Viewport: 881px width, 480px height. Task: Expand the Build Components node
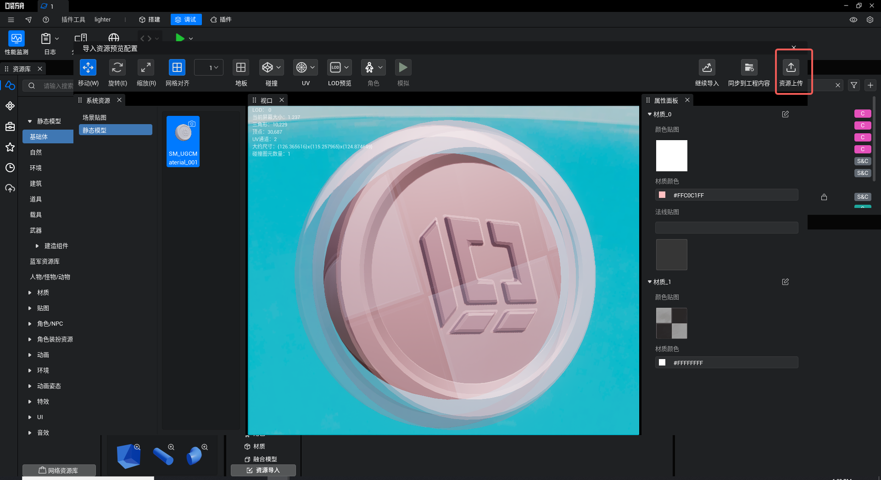37,246
